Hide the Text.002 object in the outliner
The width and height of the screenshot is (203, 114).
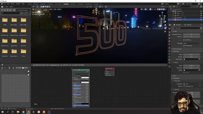click(x=201, y=20)
